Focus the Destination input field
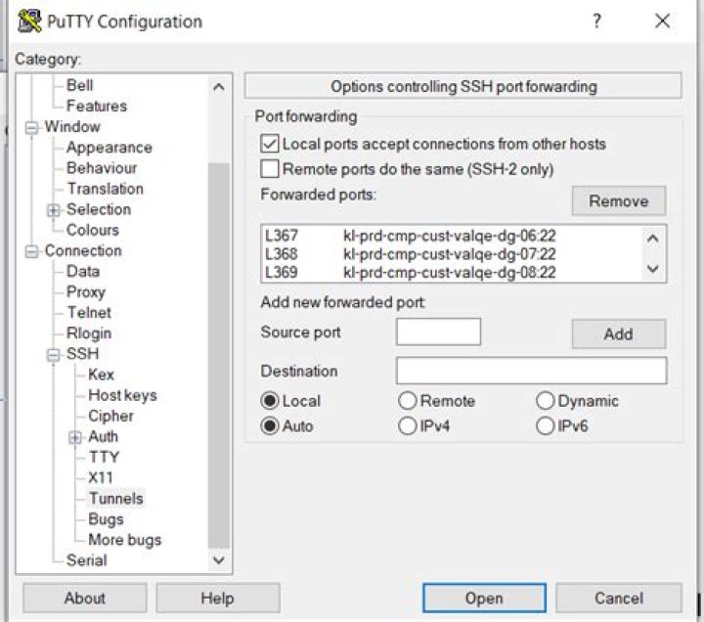Image resolution: width=704 pixels, height=622 pixels. coord(531,371)
